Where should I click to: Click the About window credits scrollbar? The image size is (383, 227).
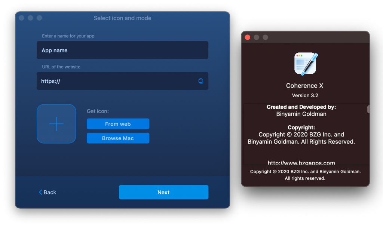coord(368,109)
